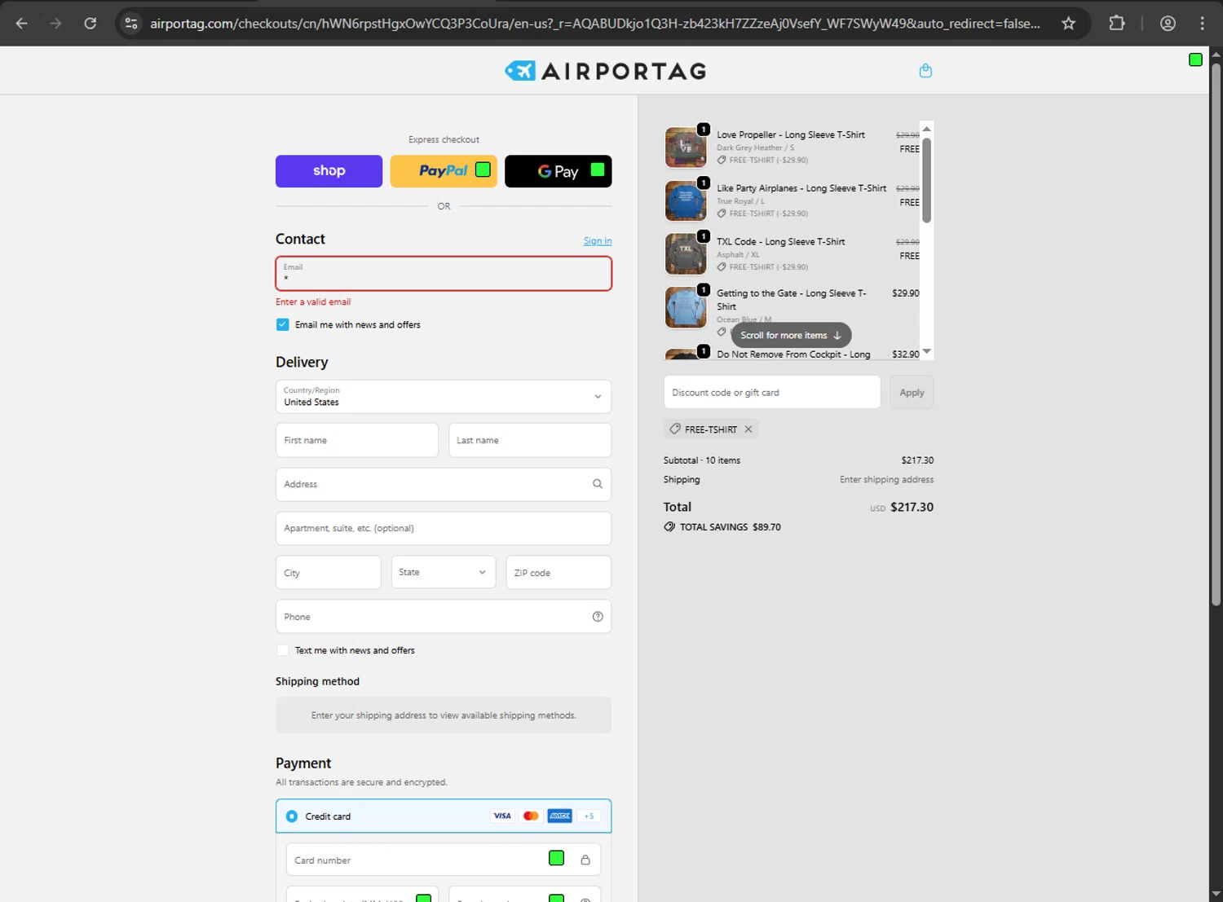
Task: Click the Apartment, suite field
Action: pos(444,528)
